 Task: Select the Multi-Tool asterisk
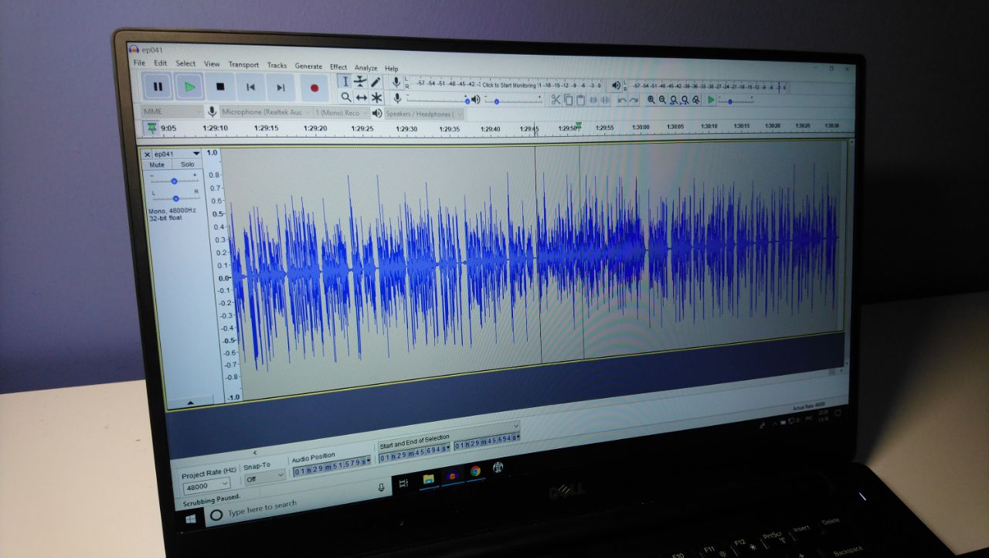tap(376, 97)
